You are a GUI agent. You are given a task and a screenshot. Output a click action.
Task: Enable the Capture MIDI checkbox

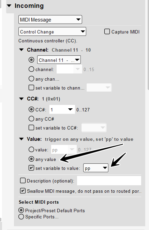click(x=107, y=31)
